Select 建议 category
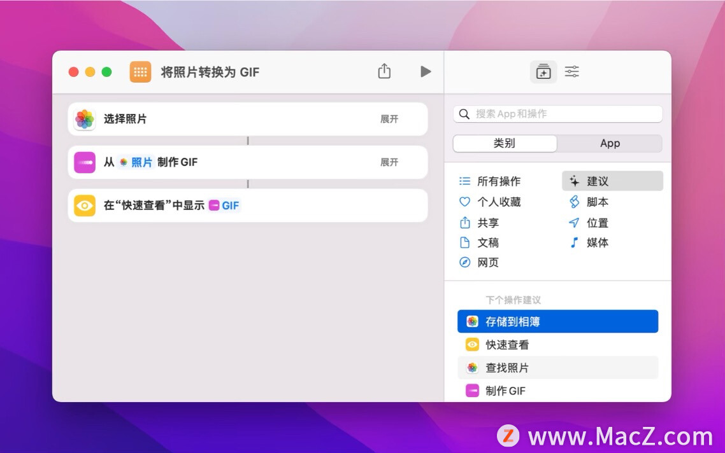The image size is (725, 453). click(x=612, y=181)
